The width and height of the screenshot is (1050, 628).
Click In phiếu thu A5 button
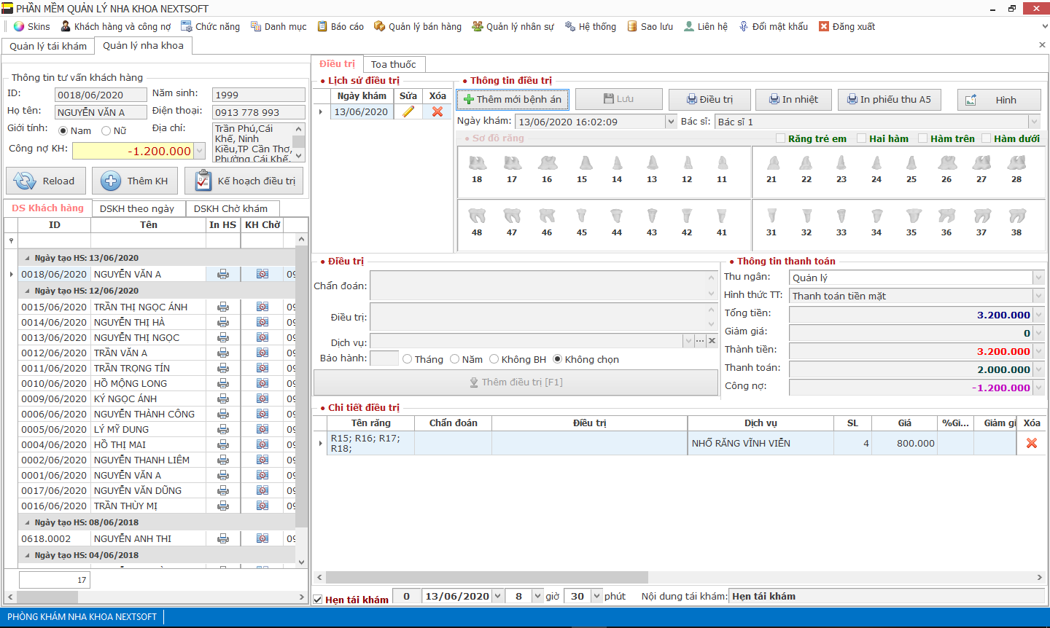coord(889,99)
